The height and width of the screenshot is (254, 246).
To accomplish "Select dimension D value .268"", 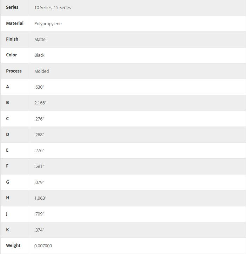I will pos(39,135).
